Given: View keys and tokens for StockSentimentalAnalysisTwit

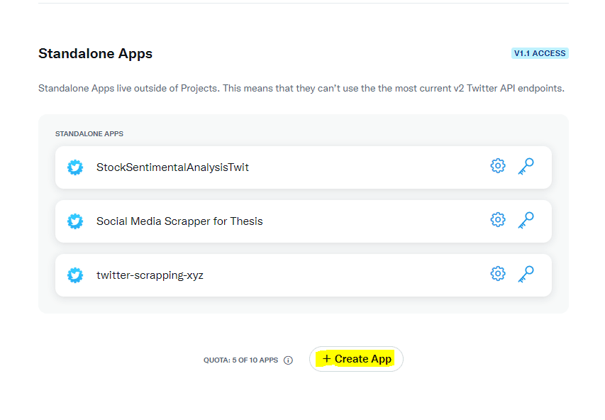Looking at the screenshot, I should (526, 165).
